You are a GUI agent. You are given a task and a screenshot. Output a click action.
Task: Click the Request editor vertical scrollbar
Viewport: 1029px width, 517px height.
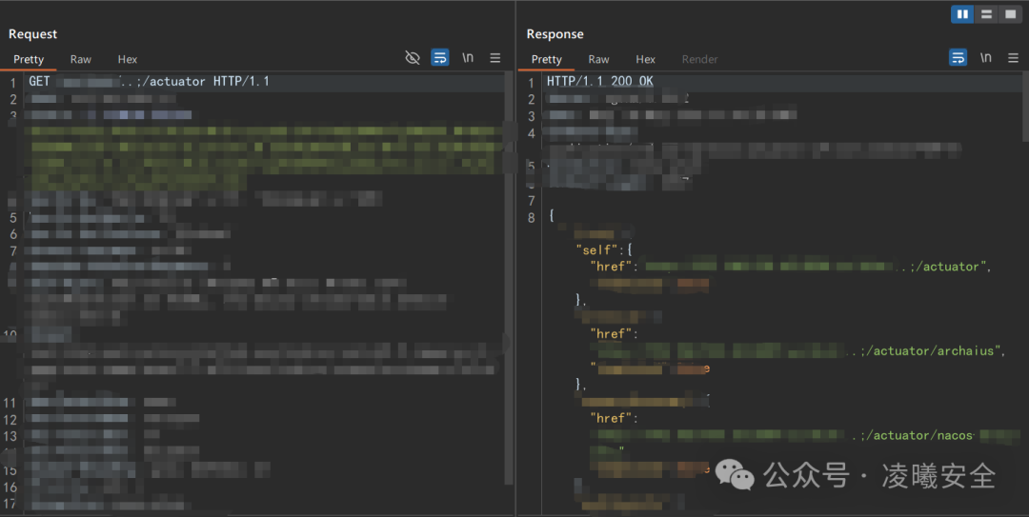point(509,279)
